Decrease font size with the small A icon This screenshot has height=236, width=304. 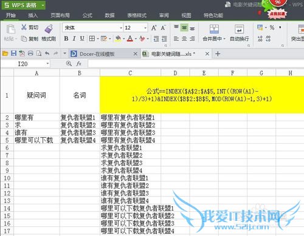point(163,28)
